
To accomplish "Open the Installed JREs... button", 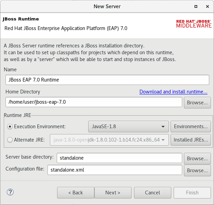I will tap(191, 140).
